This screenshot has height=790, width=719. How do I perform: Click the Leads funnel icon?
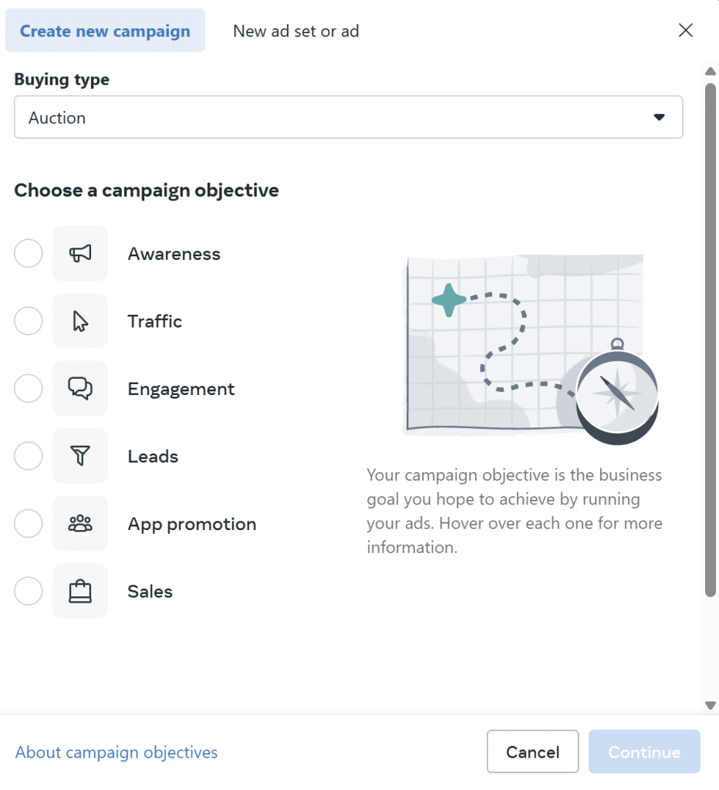tap(80, 456)
